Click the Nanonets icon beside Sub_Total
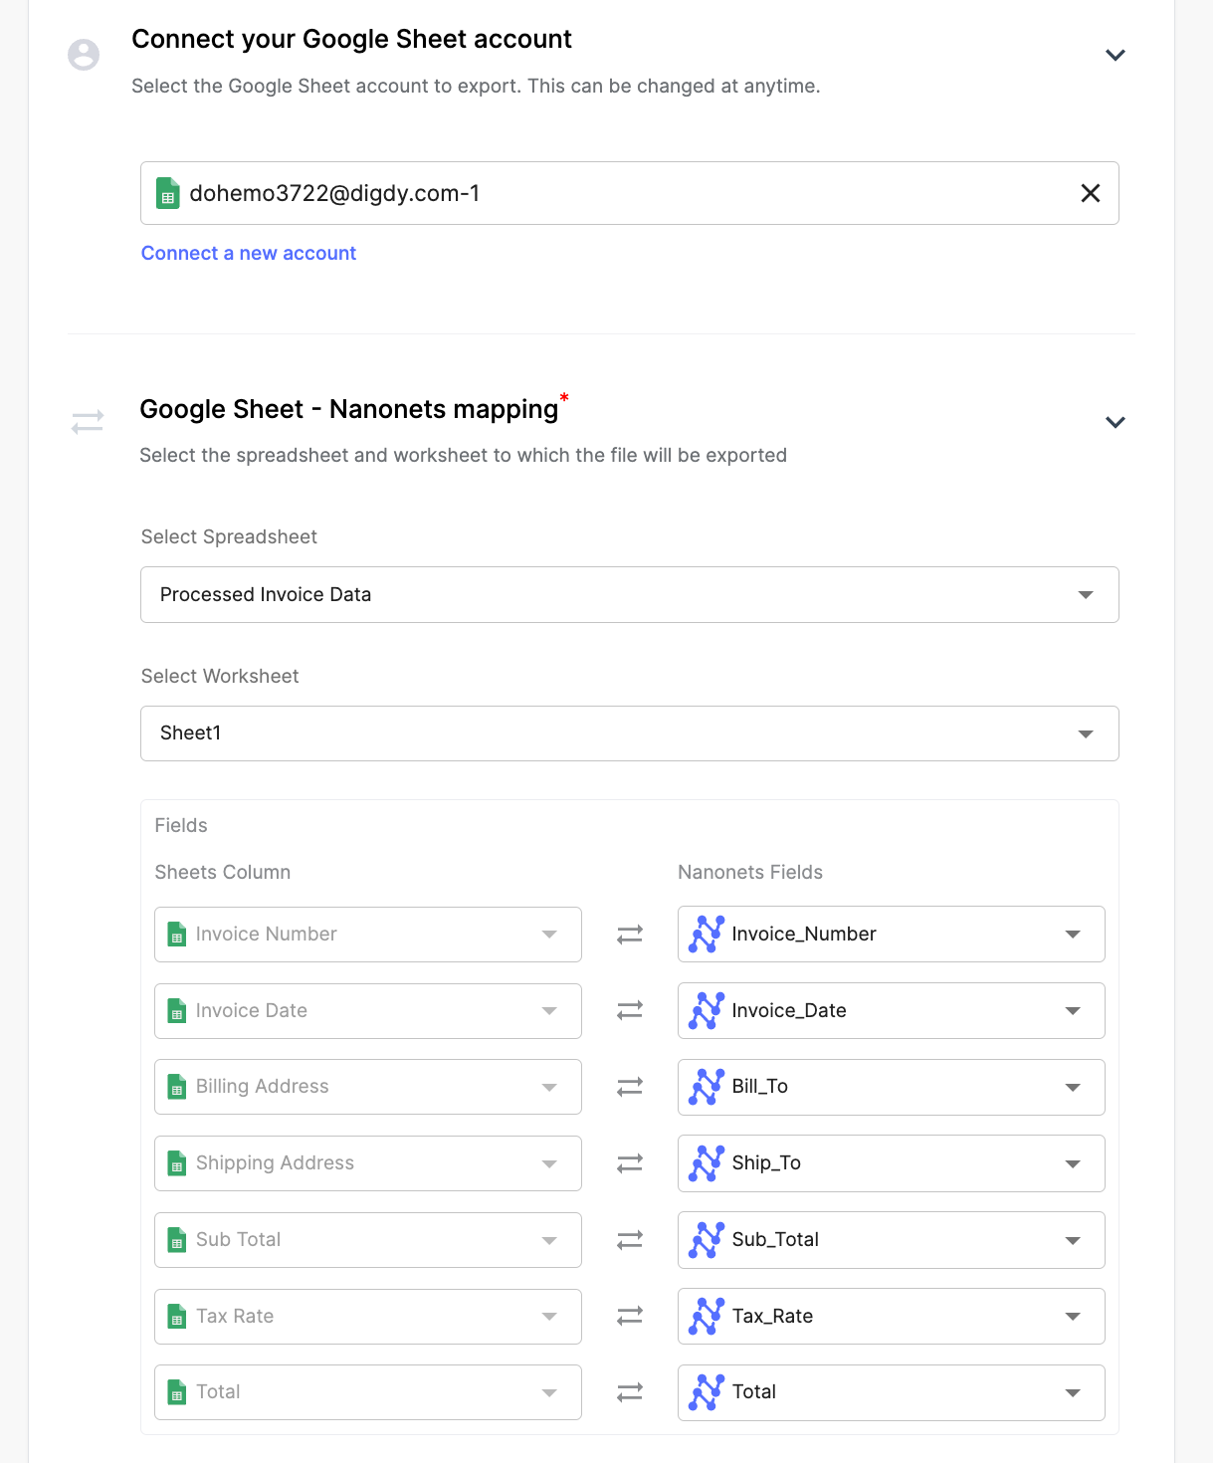This screenshot has height=1463, width=1218. (707, 1240)
